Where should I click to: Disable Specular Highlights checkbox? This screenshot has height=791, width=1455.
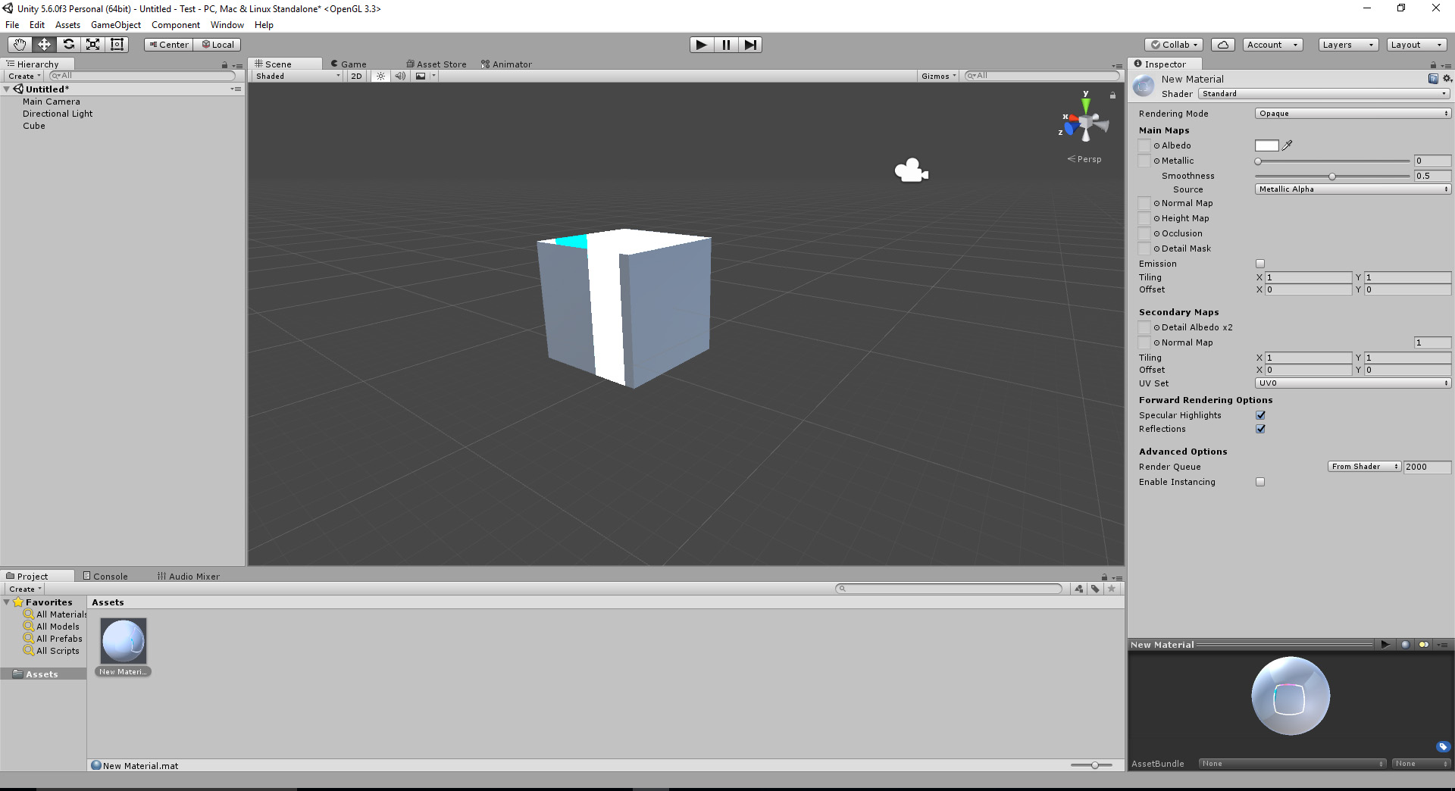click(1260, 415)
